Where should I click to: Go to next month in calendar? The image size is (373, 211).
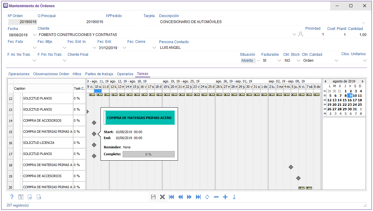click(x=363, y=81)
